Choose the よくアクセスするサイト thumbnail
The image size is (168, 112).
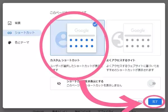tap(134, 38)
